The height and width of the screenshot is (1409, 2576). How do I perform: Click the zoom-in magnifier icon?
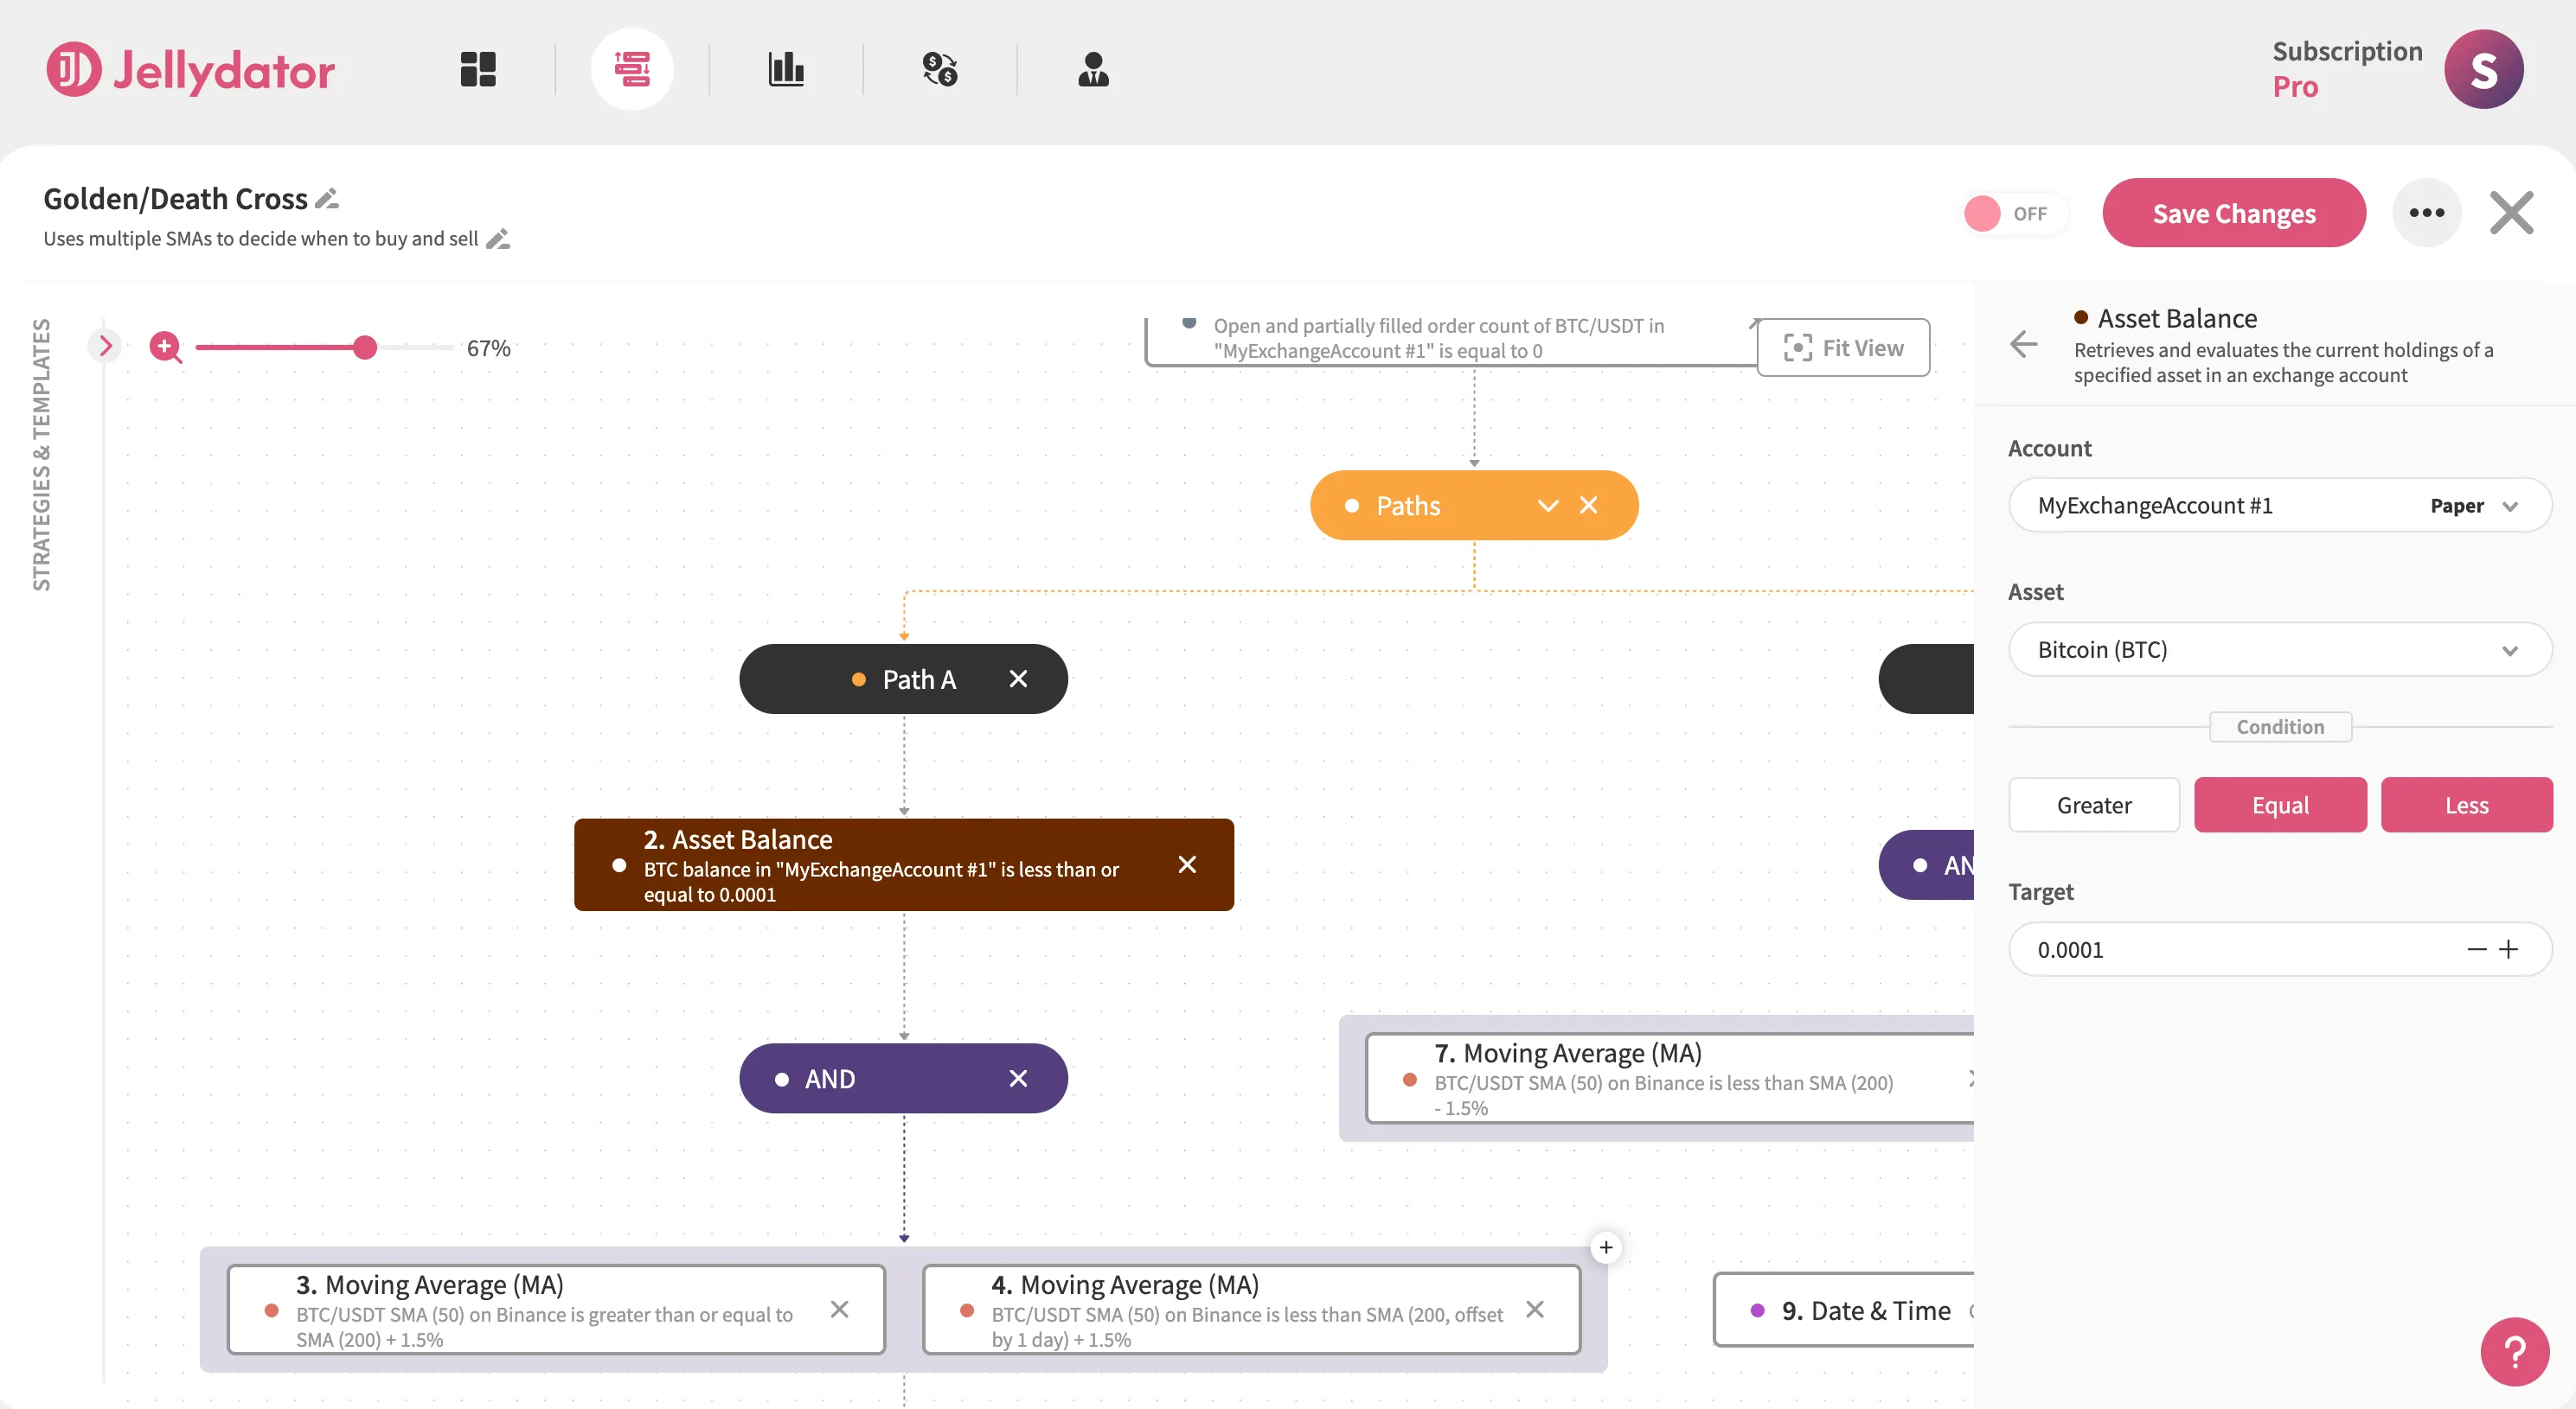(165, 347)
